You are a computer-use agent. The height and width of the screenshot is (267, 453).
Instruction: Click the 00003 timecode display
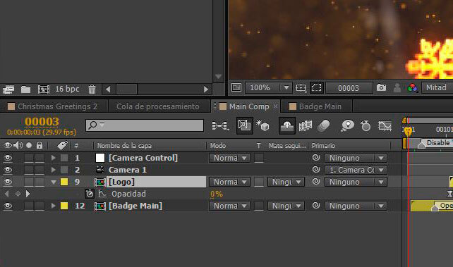pyautogui.click(x=42, y=122)
